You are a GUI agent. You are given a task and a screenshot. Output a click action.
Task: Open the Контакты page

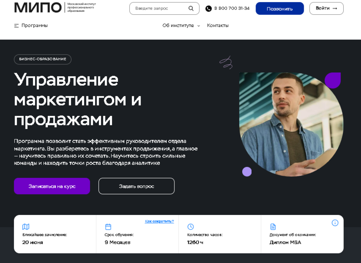(x=217, y=26)
